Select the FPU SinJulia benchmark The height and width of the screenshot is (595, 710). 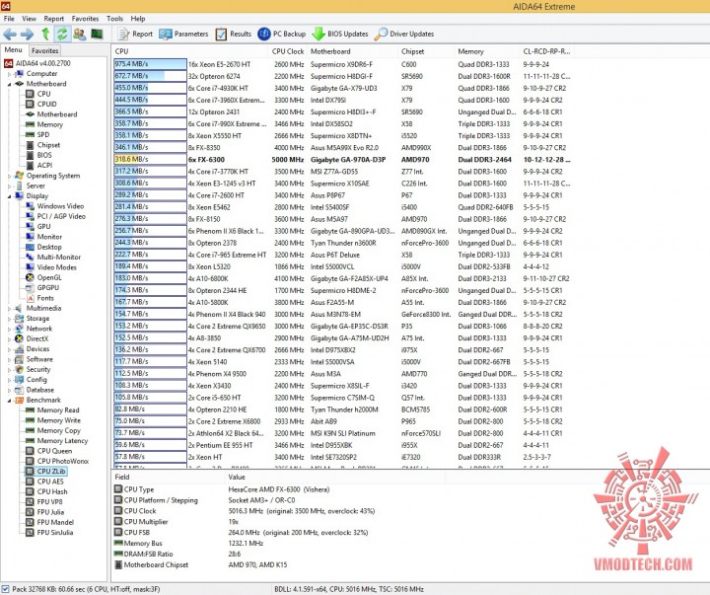point(55,533)
